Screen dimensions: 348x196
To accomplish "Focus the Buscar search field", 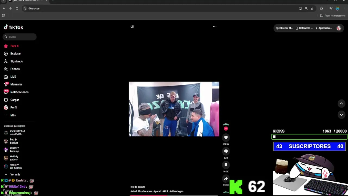I will tap(20, 37).
